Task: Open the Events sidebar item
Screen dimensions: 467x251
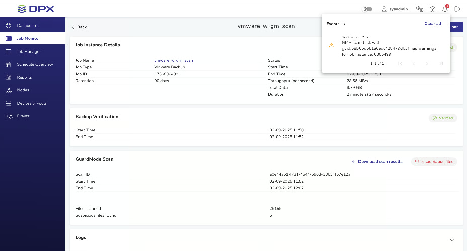Action: pyautogui.click(x=23, y=116)
